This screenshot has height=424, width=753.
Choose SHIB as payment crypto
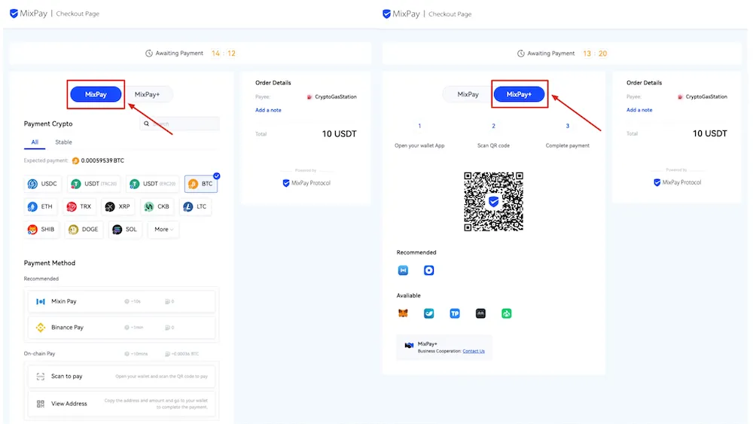tap(41, 230)
